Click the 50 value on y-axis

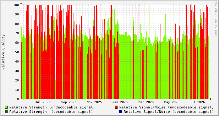coord(17,52)
